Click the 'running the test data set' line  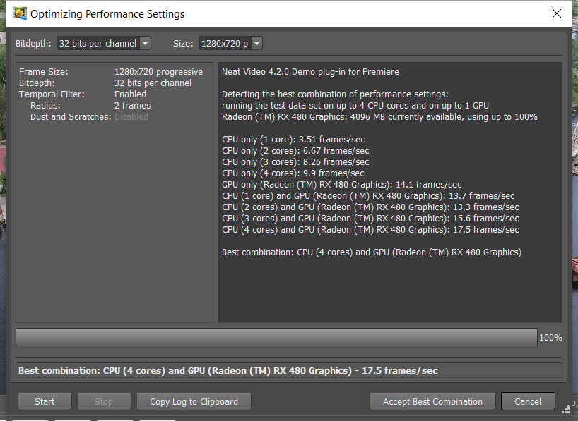[x=355, y=106]
